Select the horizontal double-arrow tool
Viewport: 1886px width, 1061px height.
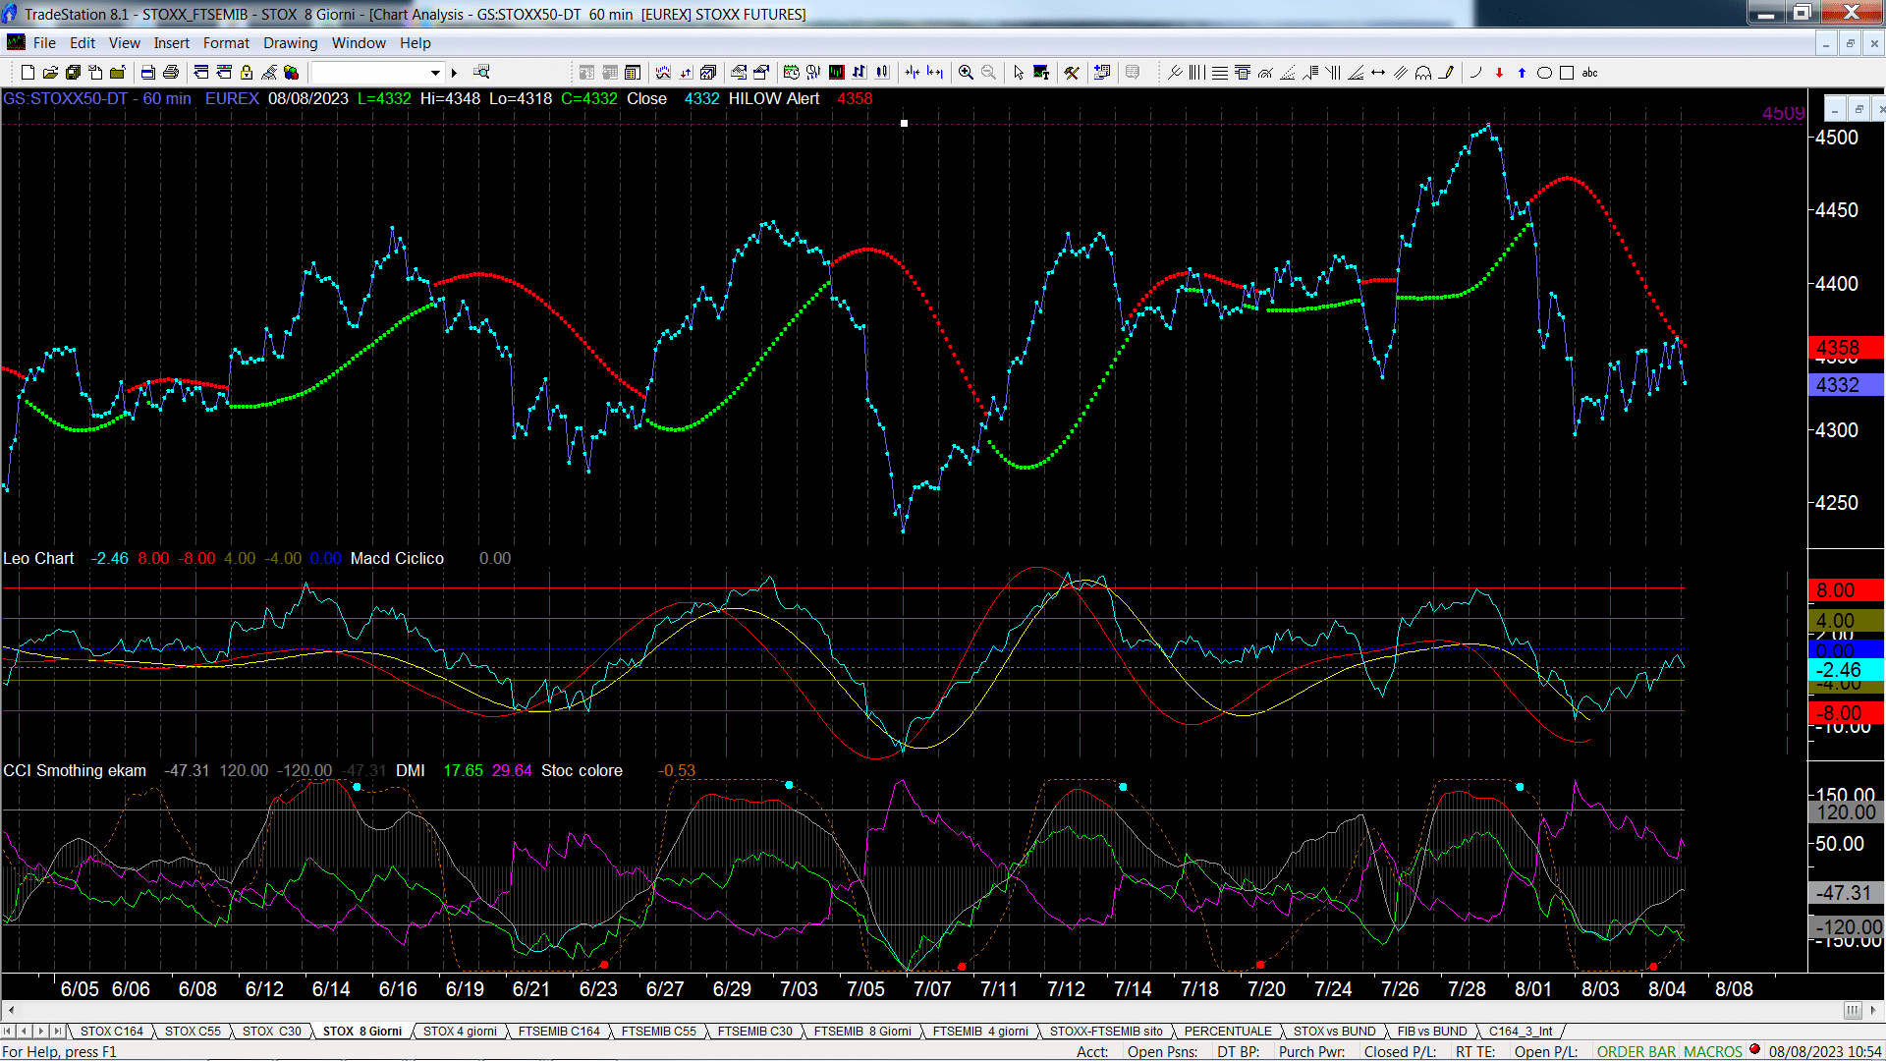tap(1378, 73)
